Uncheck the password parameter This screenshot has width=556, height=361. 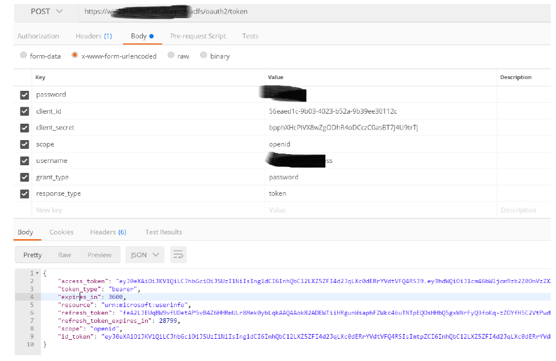coord(24,94)
